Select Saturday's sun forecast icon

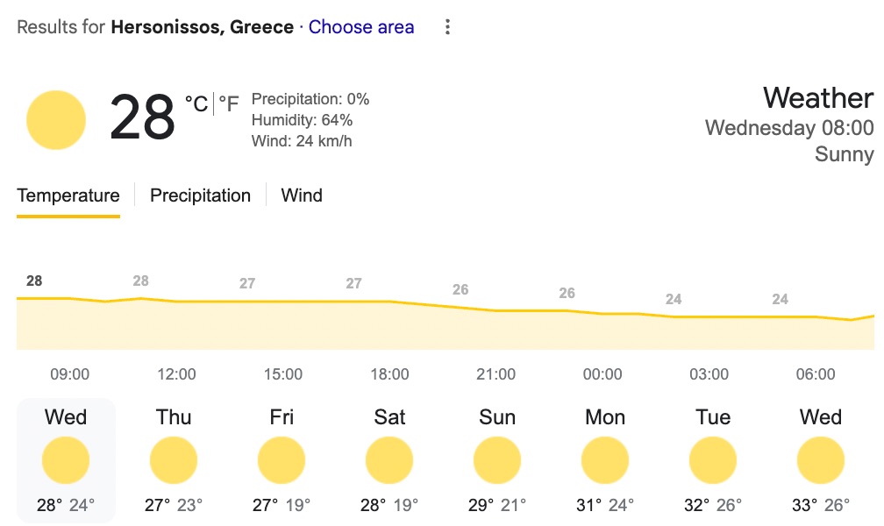click(389, 460)
